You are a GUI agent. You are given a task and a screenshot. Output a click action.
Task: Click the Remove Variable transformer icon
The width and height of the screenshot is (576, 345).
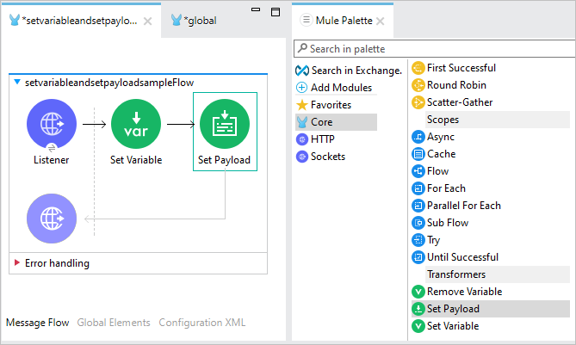(x=418, y=292)
